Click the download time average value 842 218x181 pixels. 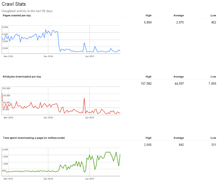[181, 145]
